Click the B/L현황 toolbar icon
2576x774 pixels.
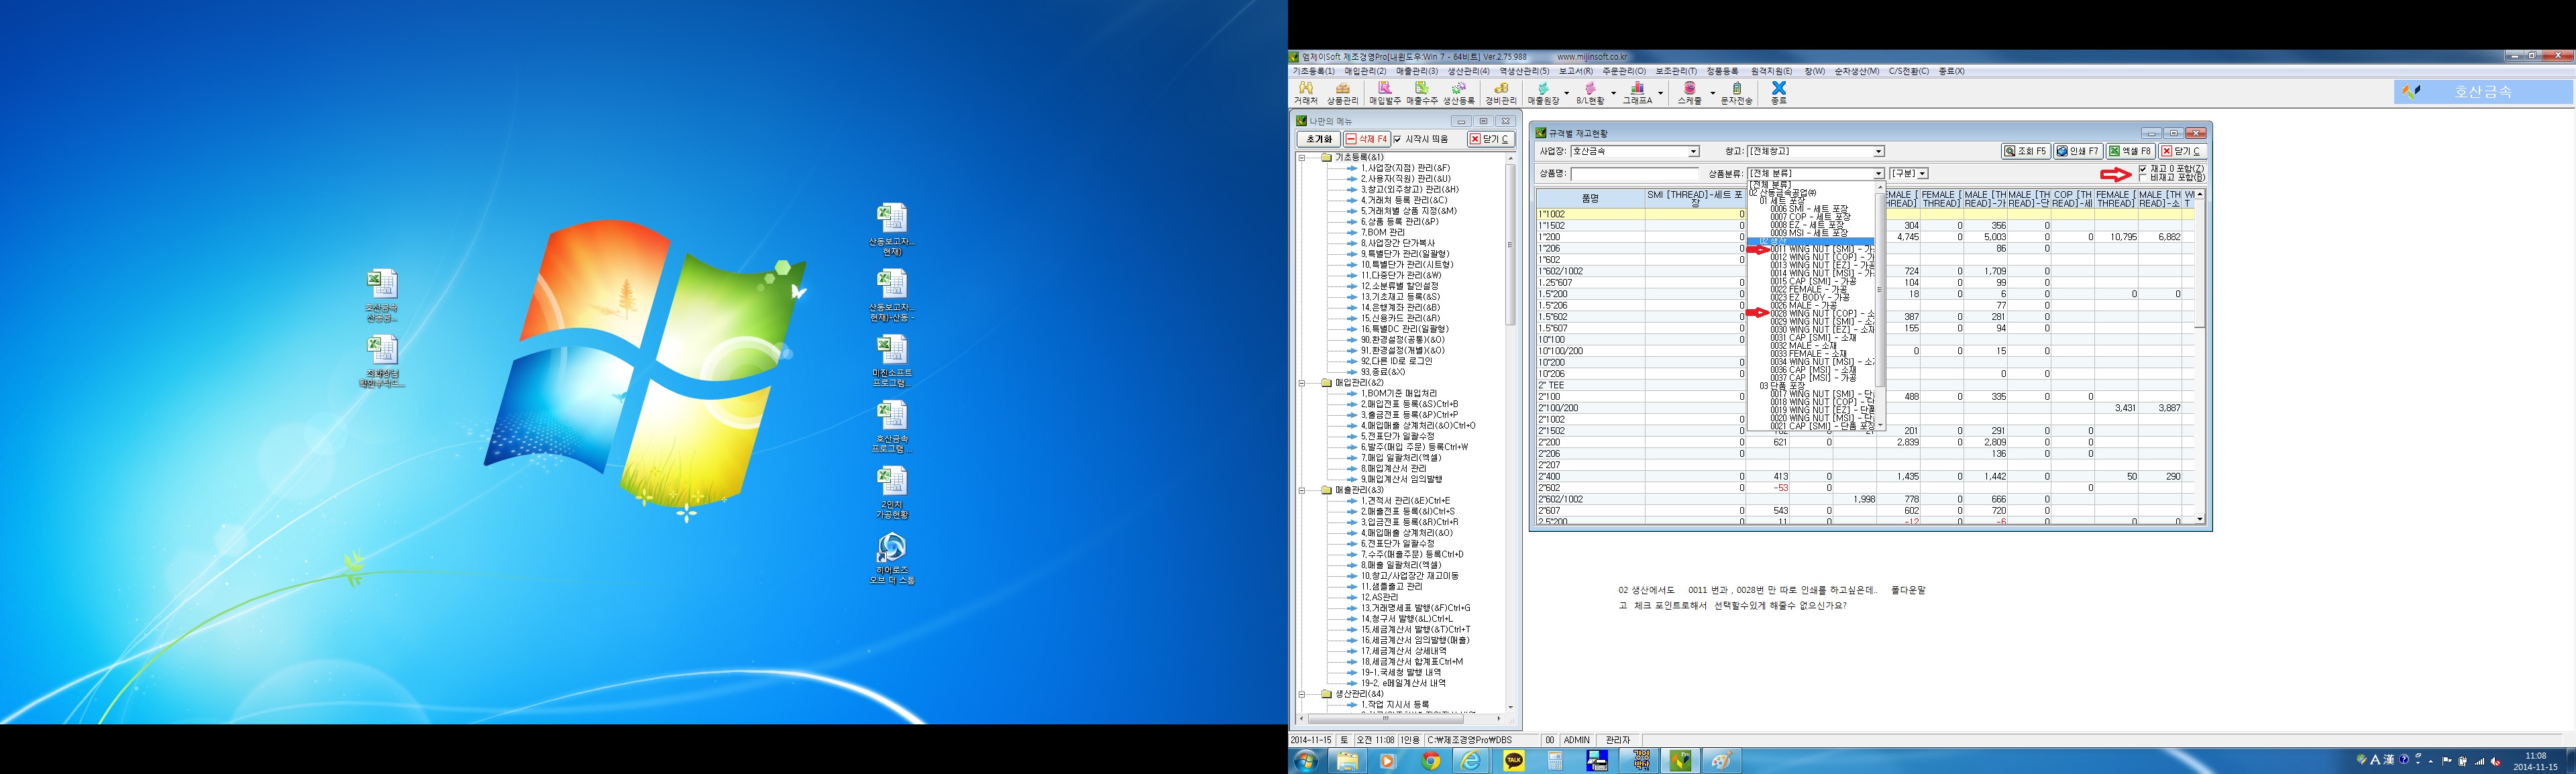tap(1590, 93)
